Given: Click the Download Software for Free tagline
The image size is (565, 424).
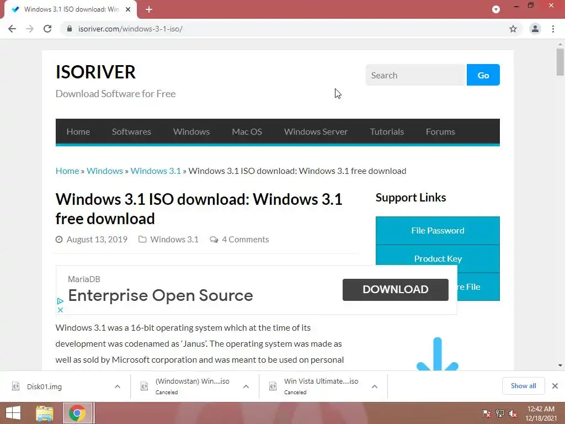Looking at the screenshot, I should click(116, 94).
